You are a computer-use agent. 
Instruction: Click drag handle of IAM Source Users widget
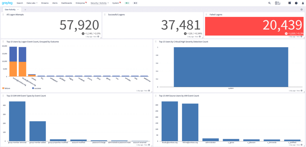tap(156, 96)
